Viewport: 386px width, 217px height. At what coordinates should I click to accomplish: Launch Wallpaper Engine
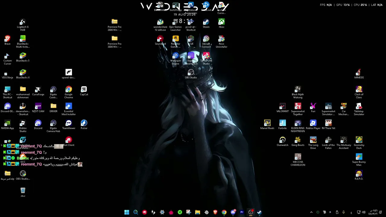pyautogui.click(x=176, y=59)
